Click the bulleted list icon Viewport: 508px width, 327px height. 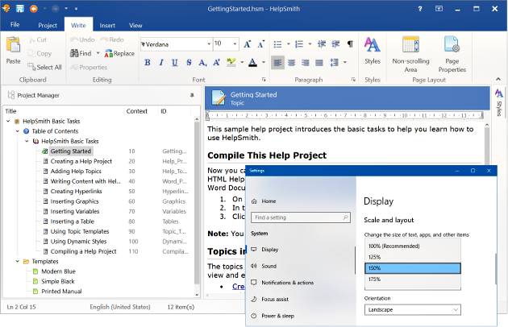(277, 44)
